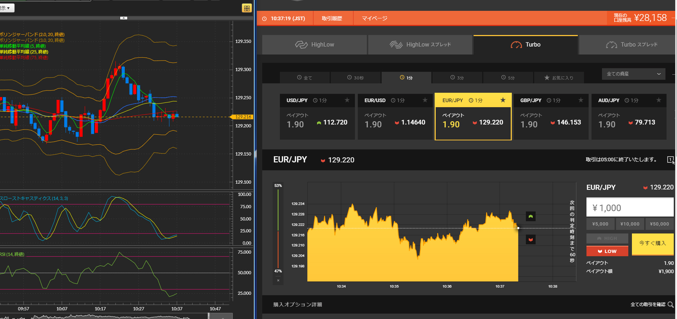Favorite USD/JPY with star icon
Image resolution: width=677 pixels, height=319 pixels.
[347, 100]
